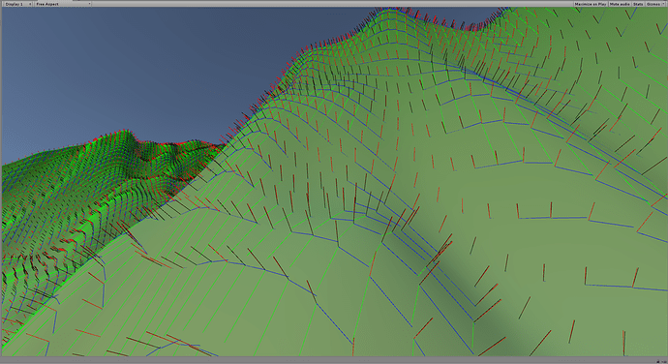668x364 pixels.
Task: Open the Free Aspect resolution dropdown
Action: click(62, 4)
